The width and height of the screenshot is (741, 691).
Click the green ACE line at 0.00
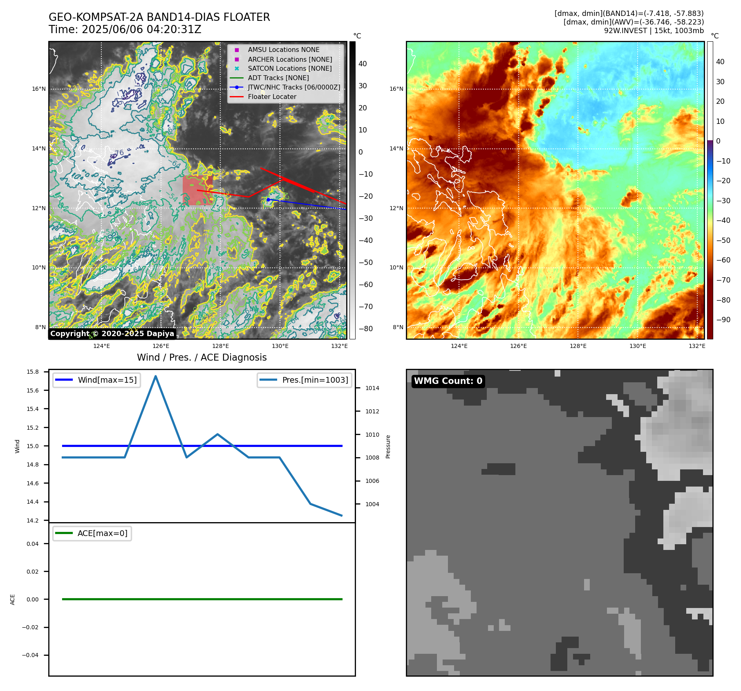(x=202, y=599)
